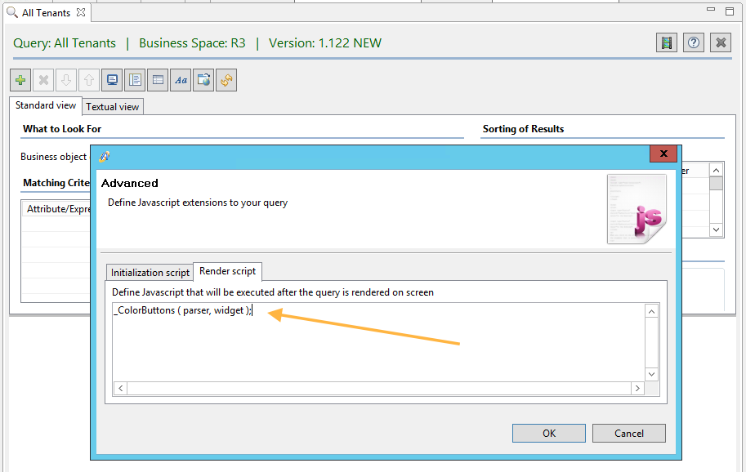Open help with the question mark icon
This screenshot has height=472, width=746.
point(694,42)
